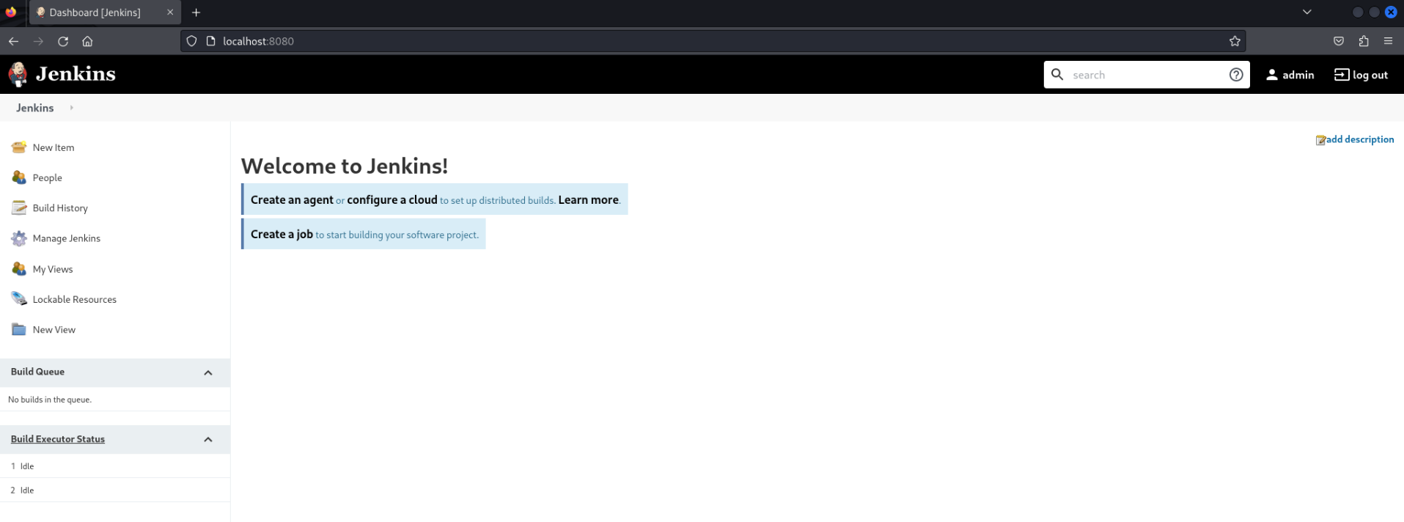Viewport: 1404px width, 522px height.
Task: Click the New Item box icon
Action: click(19, 147)
